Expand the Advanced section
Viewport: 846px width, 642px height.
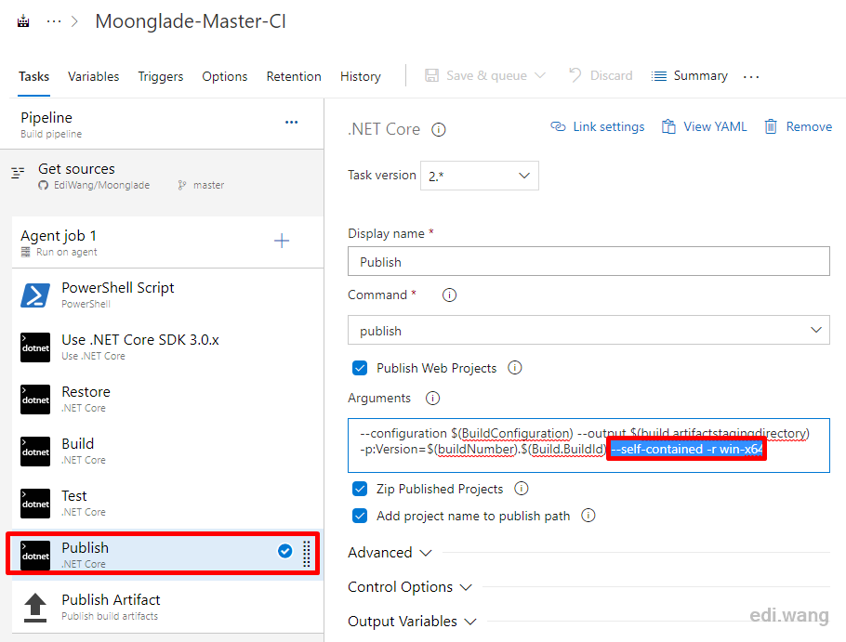390,553
